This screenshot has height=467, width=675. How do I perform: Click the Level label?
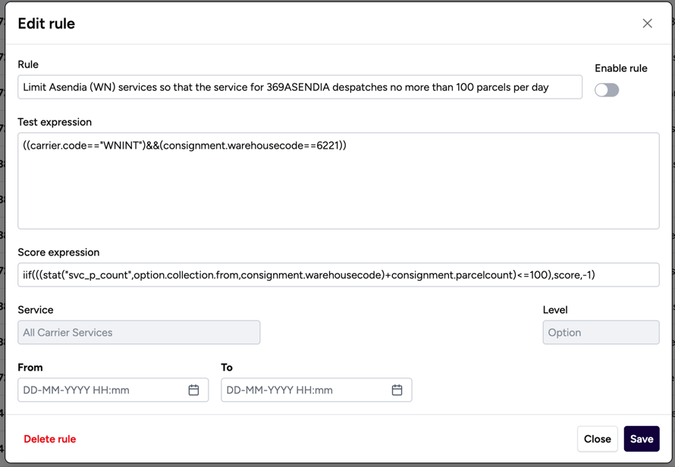click(x=555, y=310)
